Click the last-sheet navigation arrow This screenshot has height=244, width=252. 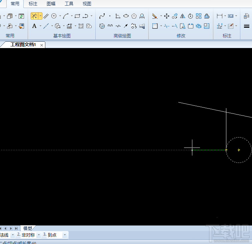[x=16, y=228]
